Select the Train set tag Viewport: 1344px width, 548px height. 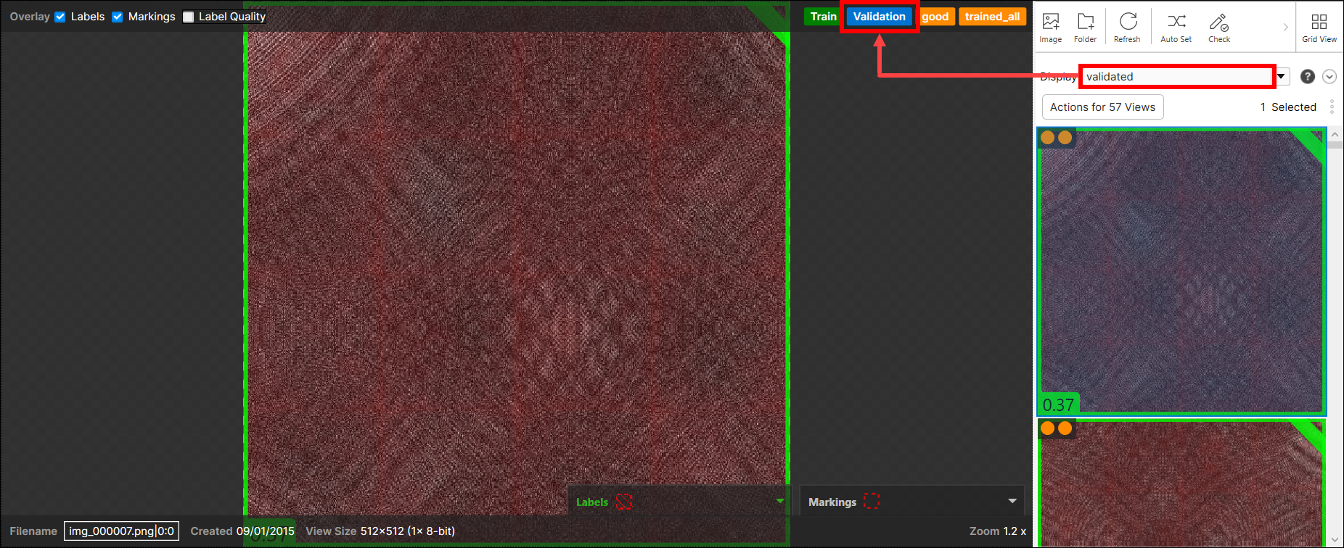click(x=823, y=17)
